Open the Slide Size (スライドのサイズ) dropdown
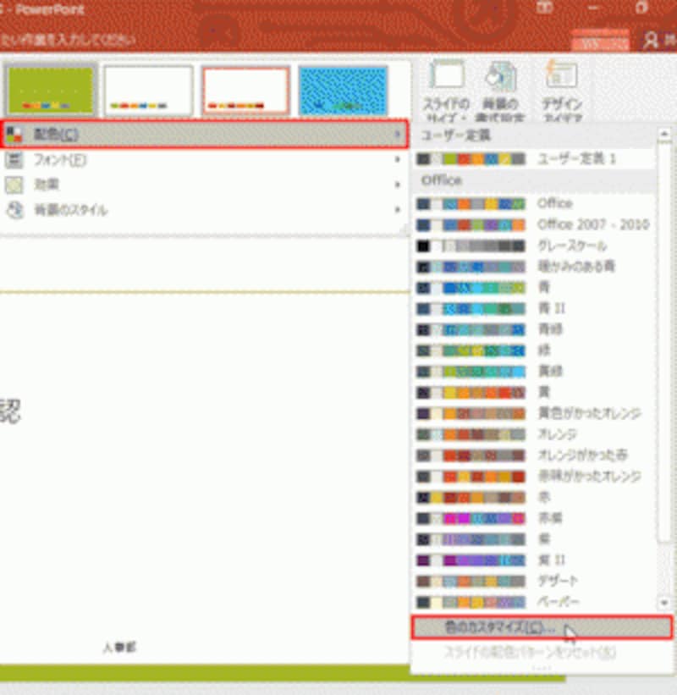 pos(447,91)
